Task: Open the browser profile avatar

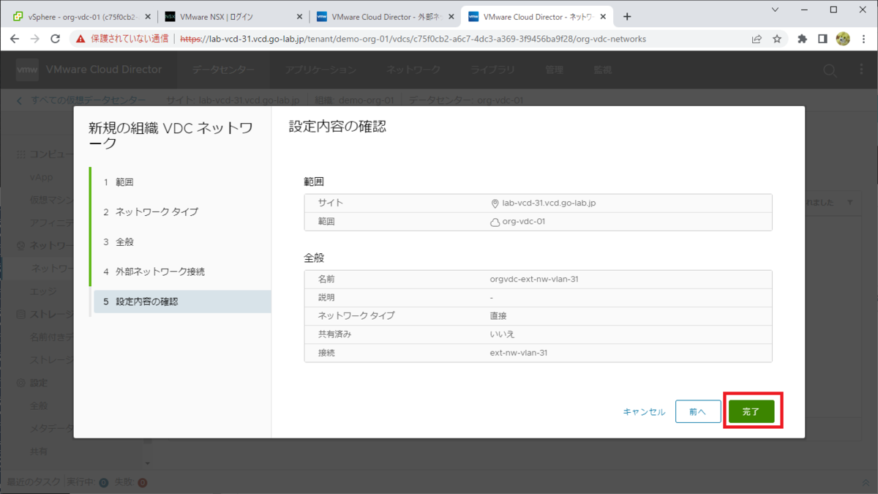Action: (x=843, y=39)
